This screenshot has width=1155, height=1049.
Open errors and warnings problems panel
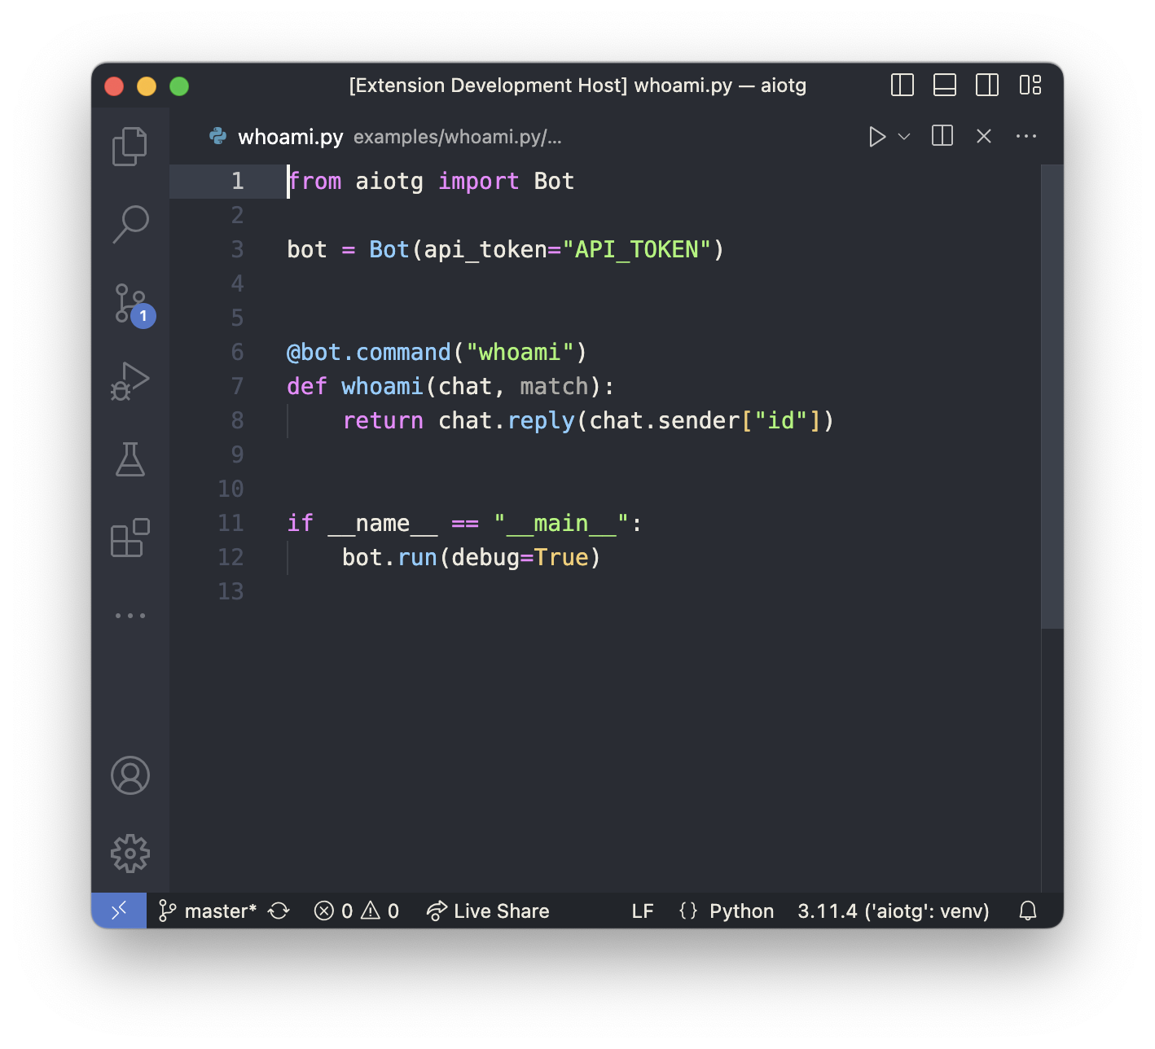click(x=357, y=911)
